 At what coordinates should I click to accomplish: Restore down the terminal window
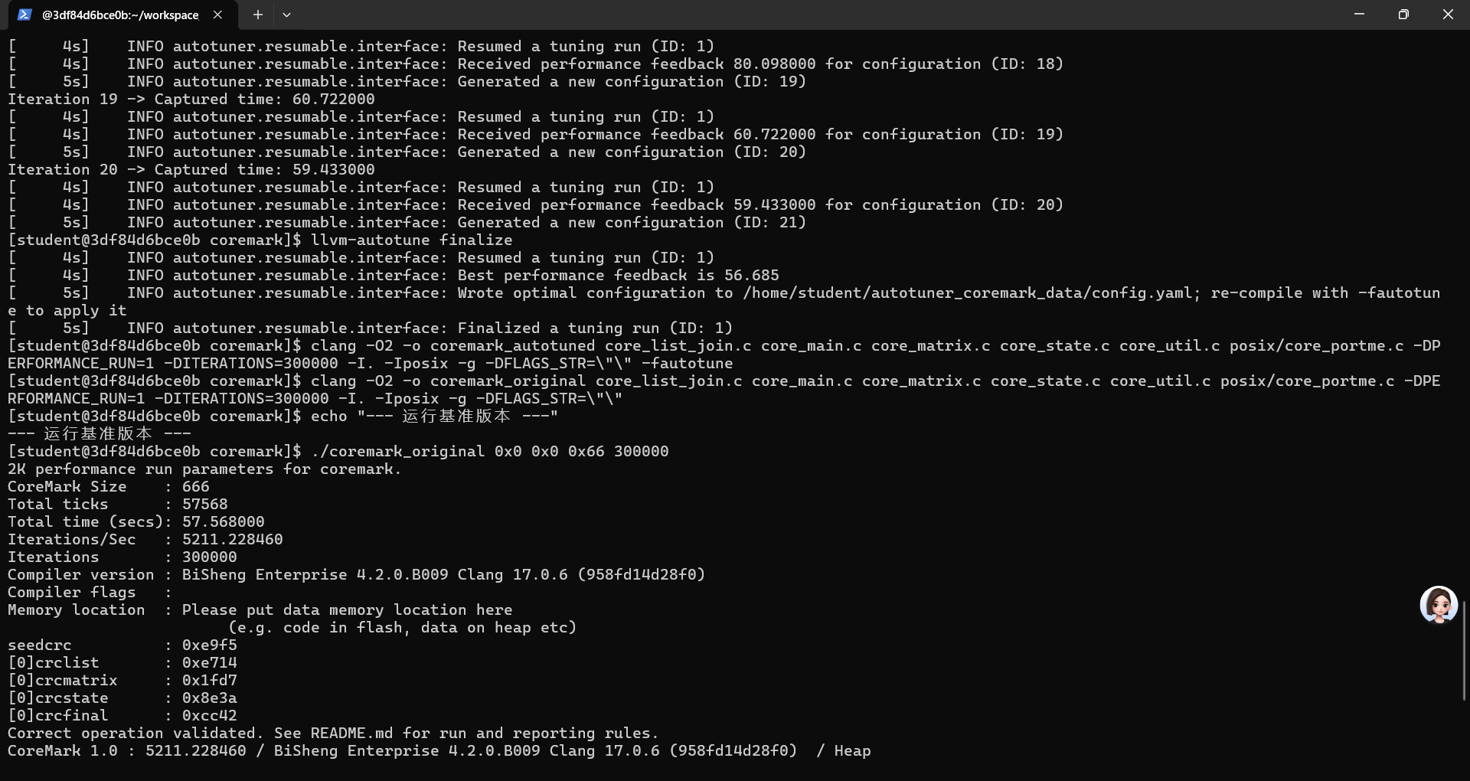pos(1404,14)
